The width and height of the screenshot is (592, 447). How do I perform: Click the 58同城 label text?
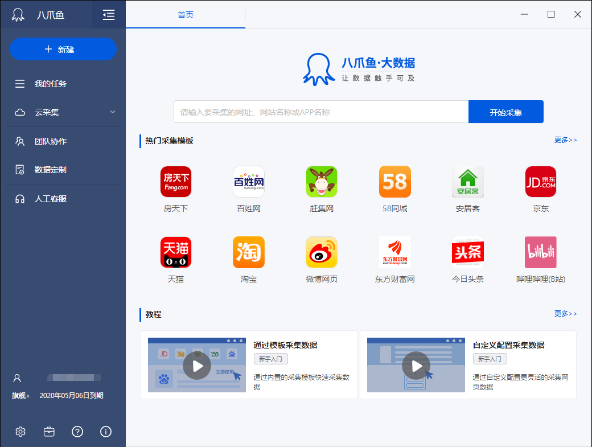click(394, 208)
